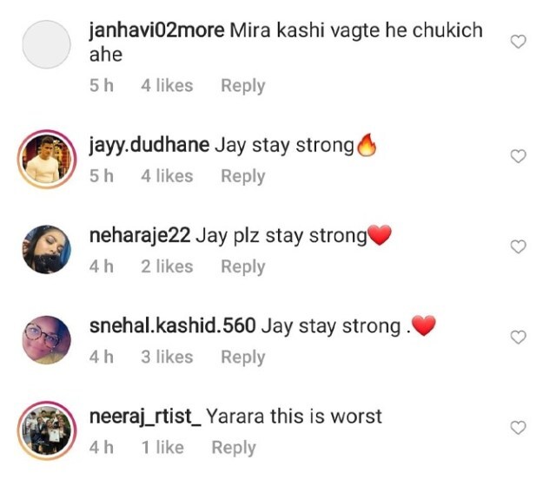Viewport: 556px width, 479px height.
Task: See the 3 likes on snehal.kashid.560's comment
Action: [167, 357]
